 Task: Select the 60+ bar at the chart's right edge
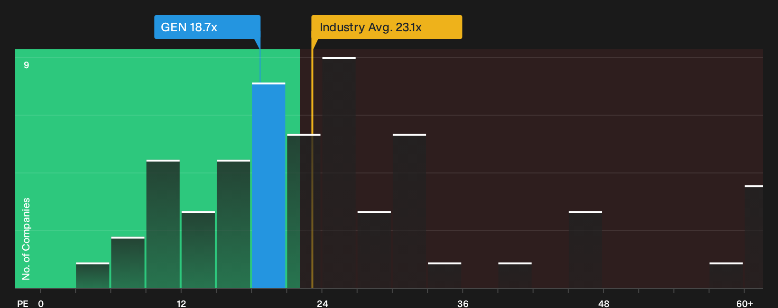pos(754,237)
